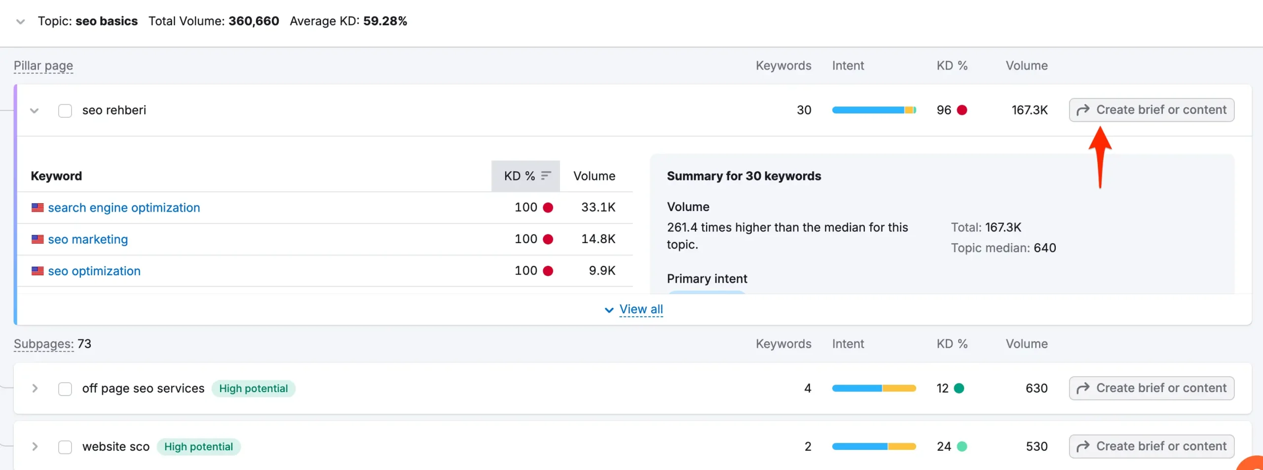Click the green KD dot for website sco

point(962,446)
